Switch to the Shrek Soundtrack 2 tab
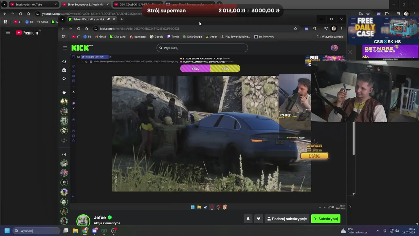Image resolution: width=419 pixels, height=236 pixels. (x=86, y=5)
